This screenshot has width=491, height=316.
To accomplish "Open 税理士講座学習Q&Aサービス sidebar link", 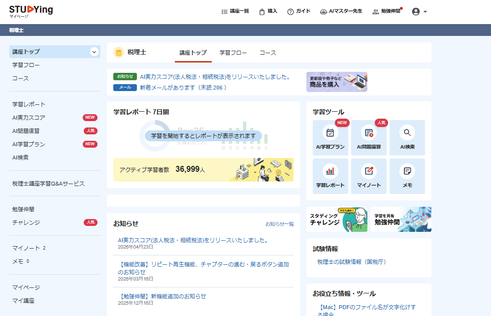I will point(48,184).
